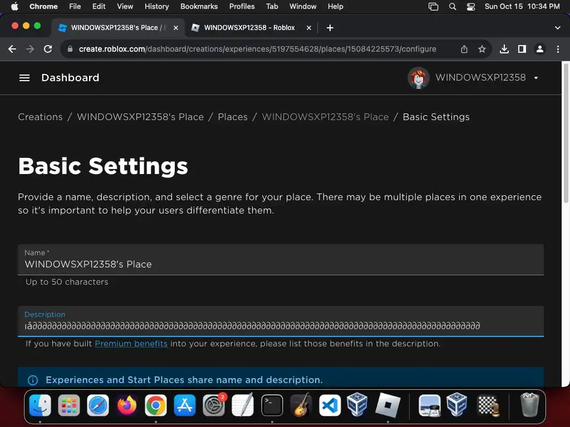Open Chrome three-dot menu

coord(558,49)
